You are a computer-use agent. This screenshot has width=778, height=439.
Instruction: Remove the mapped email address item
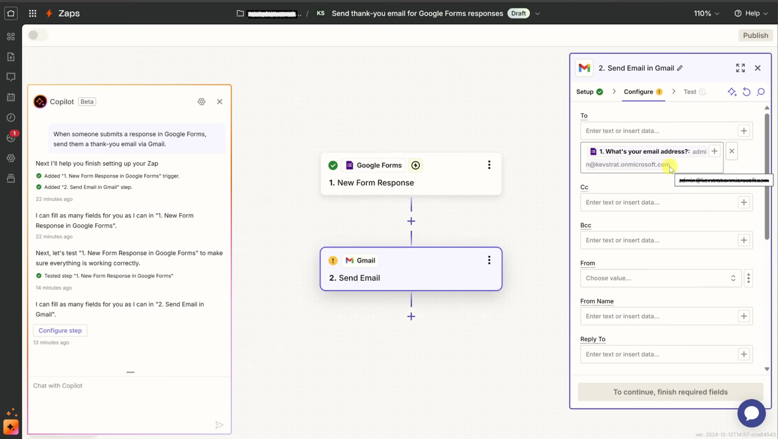point(731,151)
